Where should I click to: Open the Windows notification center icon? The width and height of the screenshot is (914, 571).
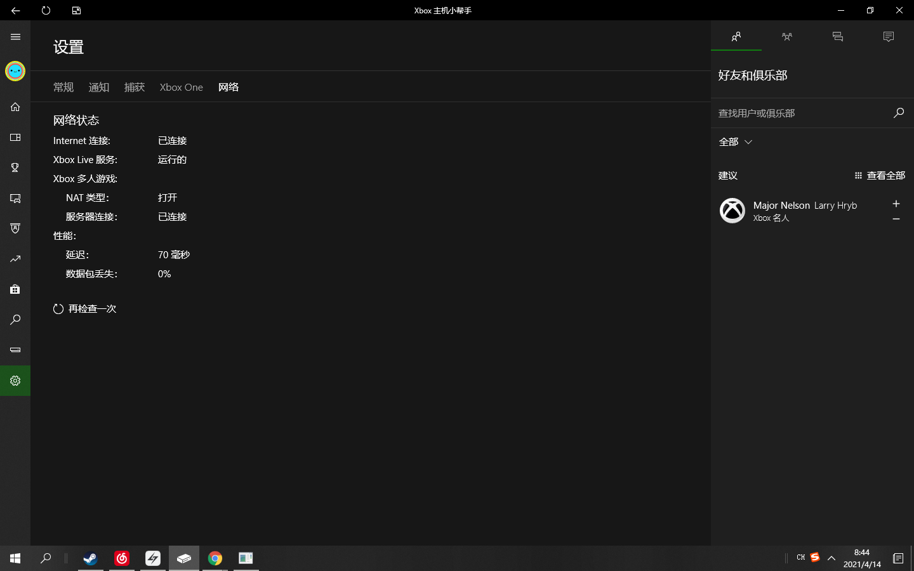pos(898,558)
